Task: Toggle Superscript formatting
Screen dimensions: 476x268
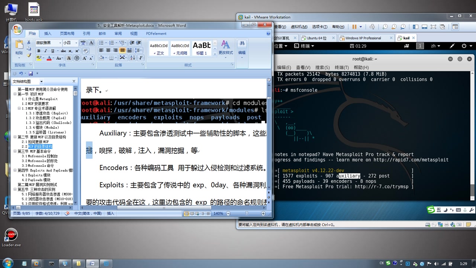Action: [77, 51]
